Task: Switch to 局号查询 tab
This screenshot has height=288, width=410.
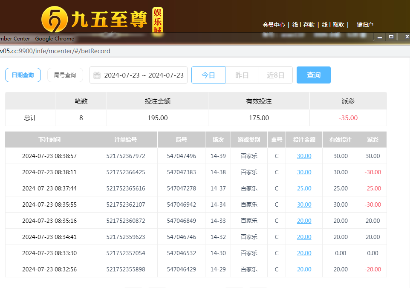Action: [65, 75]
